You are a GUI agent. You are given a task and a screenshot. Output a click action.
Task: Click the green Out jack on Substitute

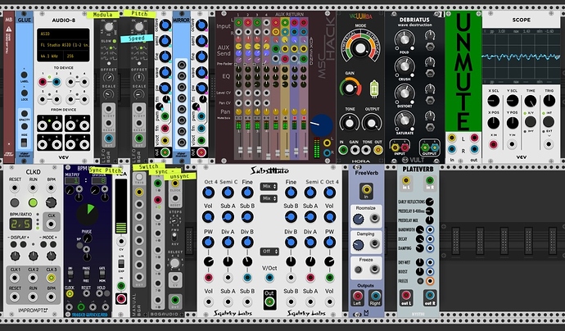coord(269,302)
